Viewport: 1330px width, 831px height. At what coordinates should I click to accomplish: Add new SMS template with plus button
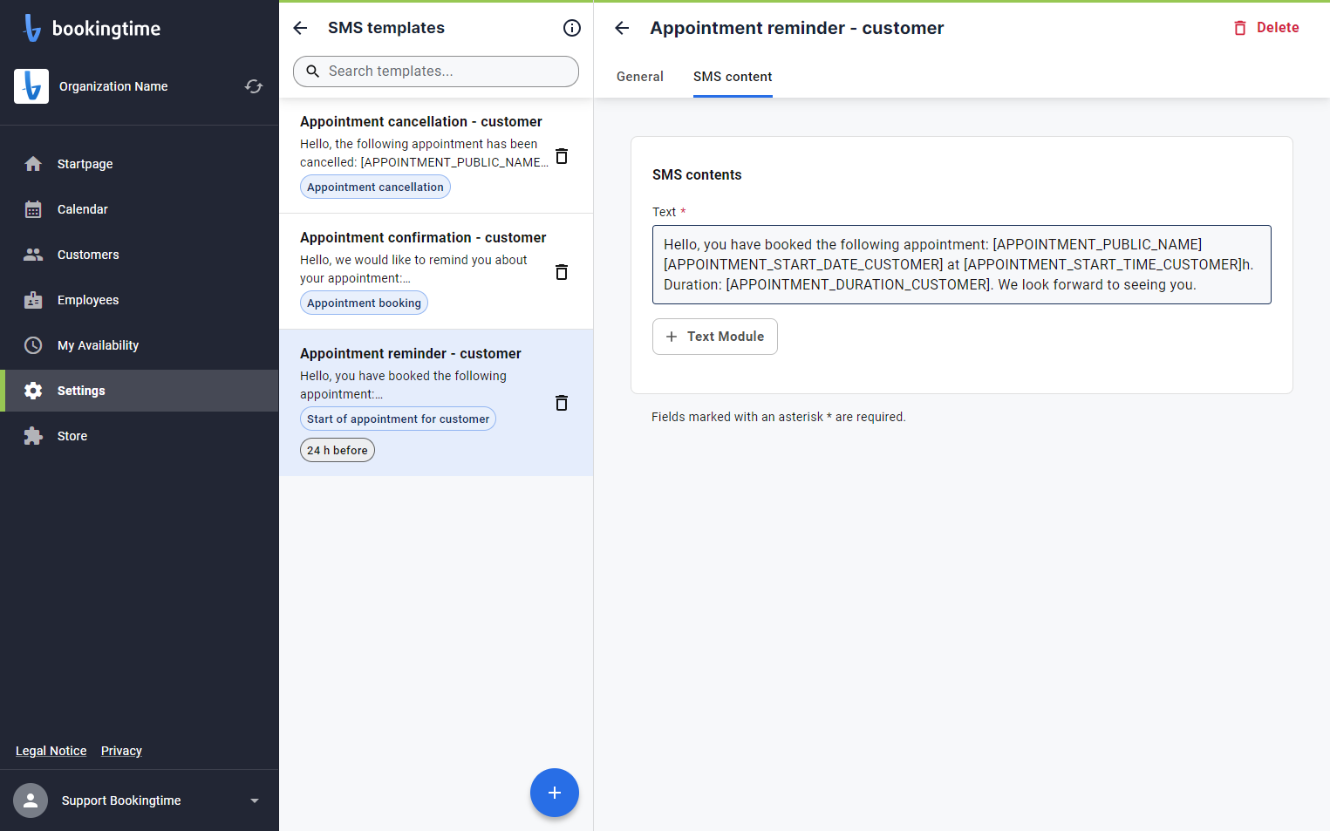[x=555, y=793]
